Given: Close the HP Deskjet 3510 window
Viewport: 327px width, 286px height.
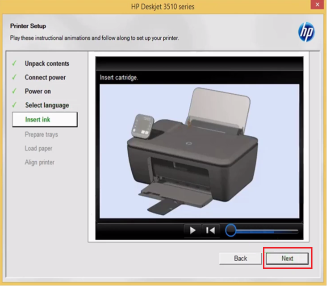Looking at the screenshot, I should click(x=317, y=4).
